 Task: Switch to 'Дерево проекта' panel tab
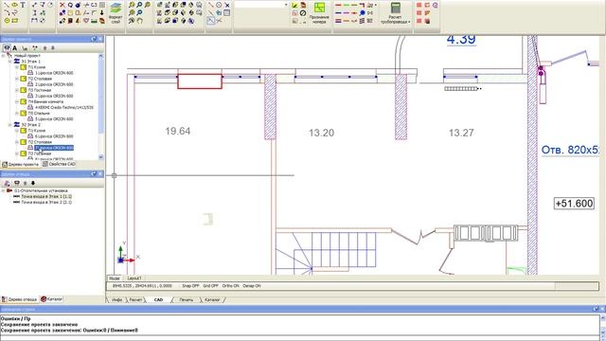pos(21,164)
